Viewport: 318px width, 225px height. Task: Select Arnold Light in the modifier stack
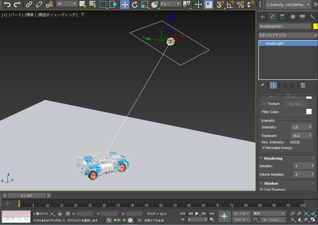click(x=274, y=44)
